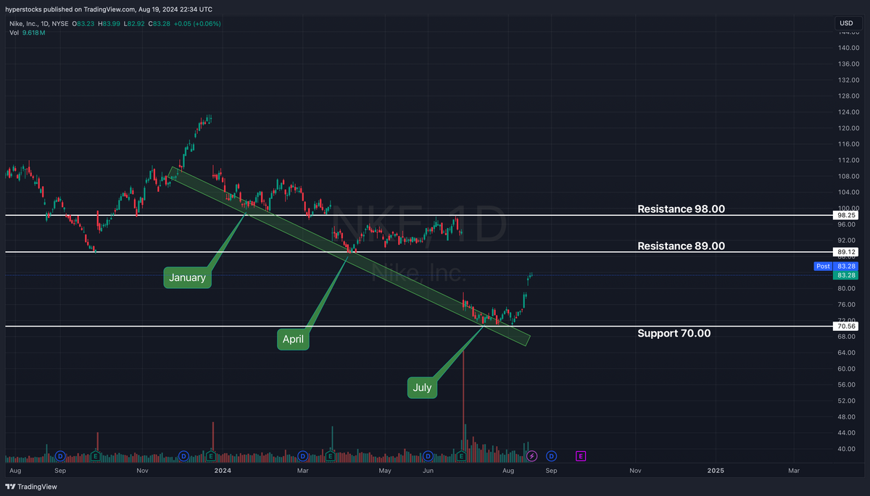Click the Jun label on the time axis

(x=428, y=470)
